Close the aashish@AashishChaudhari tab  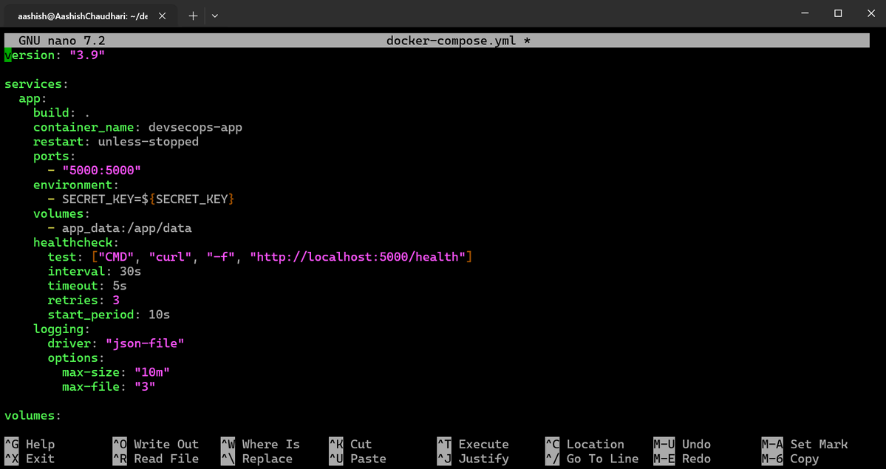click(162, 16)
